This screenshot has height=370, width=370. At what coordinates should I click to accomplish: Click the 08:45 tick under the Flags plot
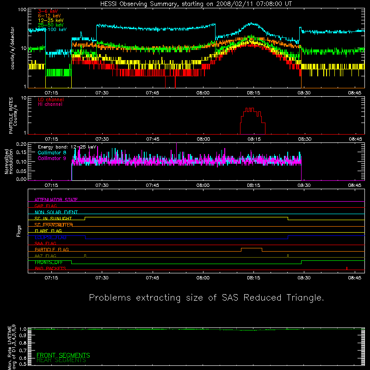[354, 278]
